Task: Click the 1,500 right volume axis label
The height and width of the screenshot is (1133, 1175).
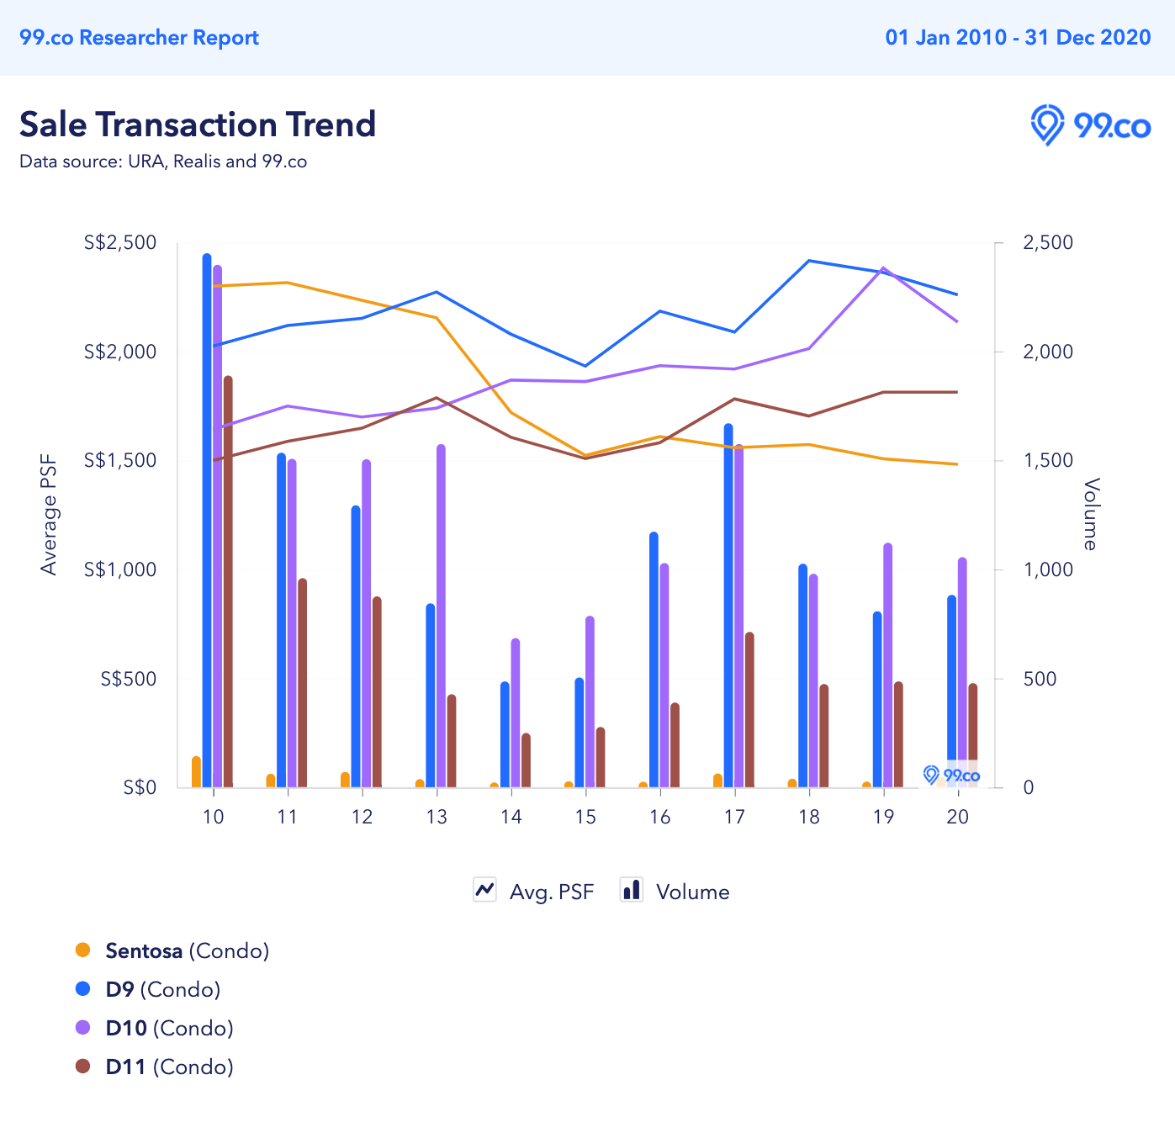Action: click(1048, 461)
